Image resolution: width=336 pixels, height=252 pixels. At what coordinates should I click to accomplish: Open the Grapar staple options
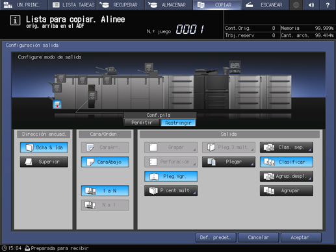coord(171,147)
